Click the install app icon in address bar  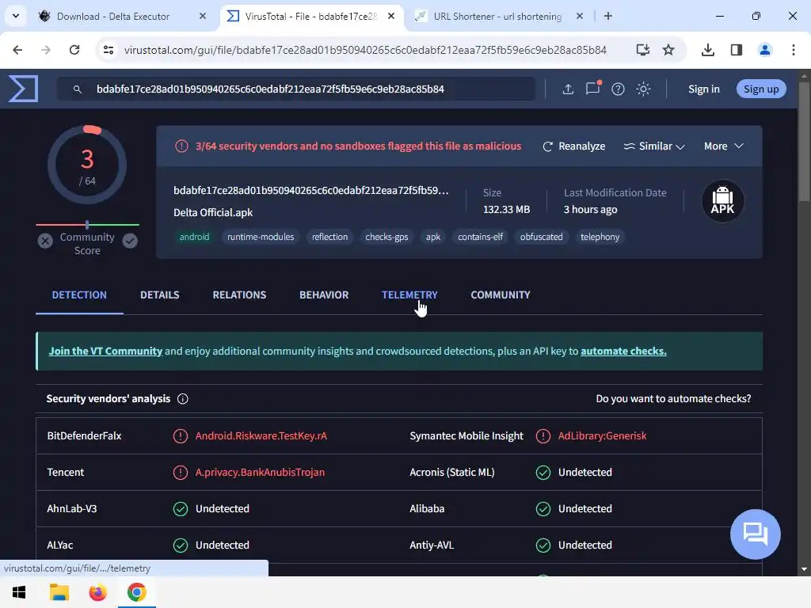tap(643, 50)
